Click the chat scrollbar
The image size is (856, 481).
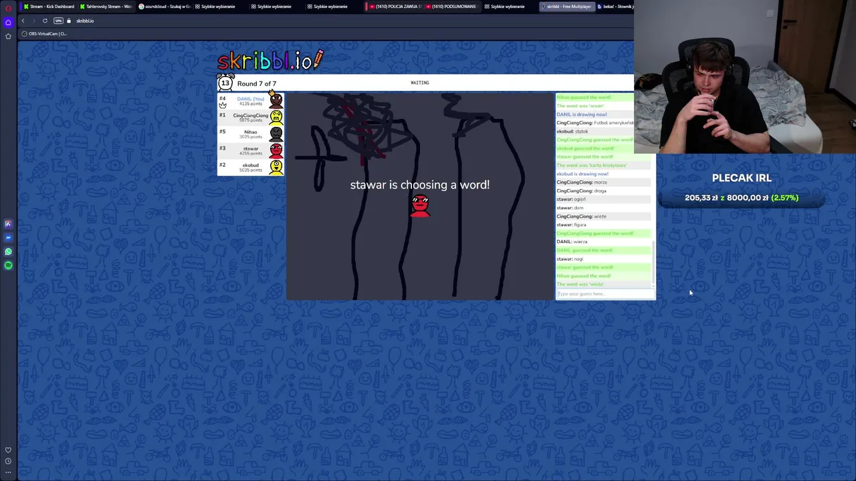[653, 262]
